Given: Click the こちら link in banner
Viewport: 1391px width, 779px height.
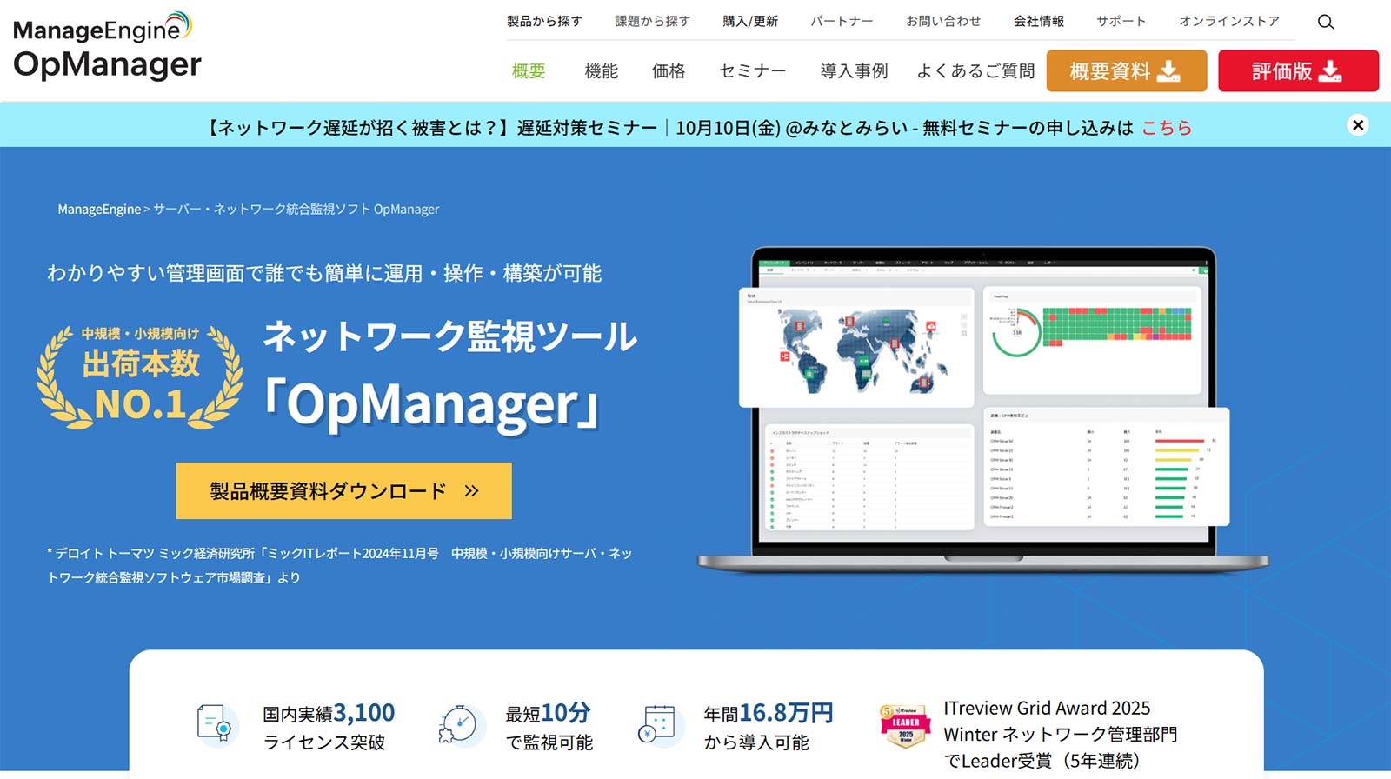Looking at the screenshot, I should click(x=1166, y=128).
